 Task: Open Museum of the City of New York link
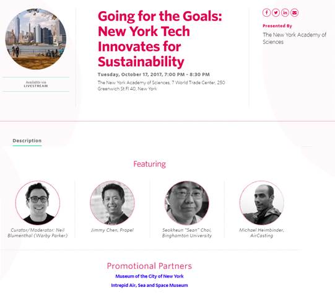(x=149, y=276)
